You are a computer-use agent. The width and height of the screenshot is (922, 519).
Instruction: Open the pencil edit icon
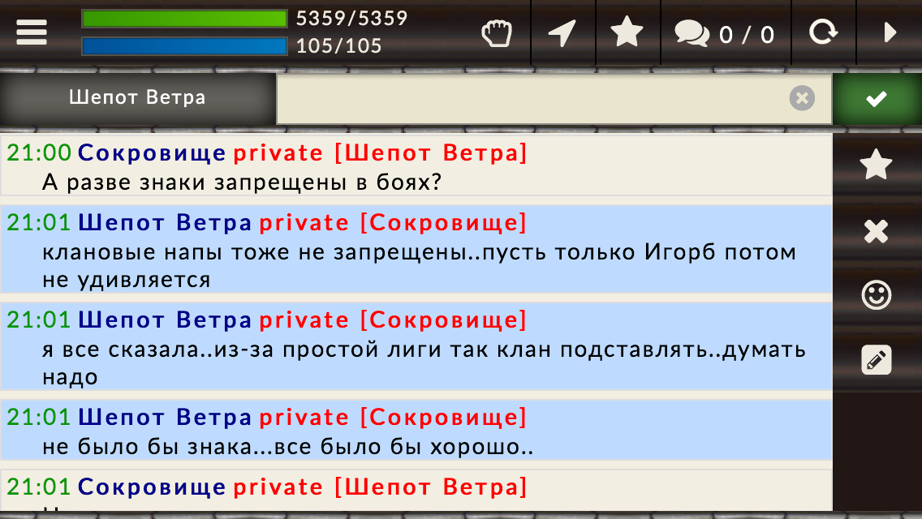point(876,360)
